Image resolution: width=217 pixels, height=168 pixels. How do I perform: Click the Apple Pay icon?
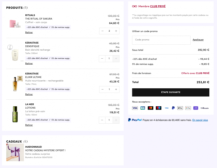click(x=180, y=108)
